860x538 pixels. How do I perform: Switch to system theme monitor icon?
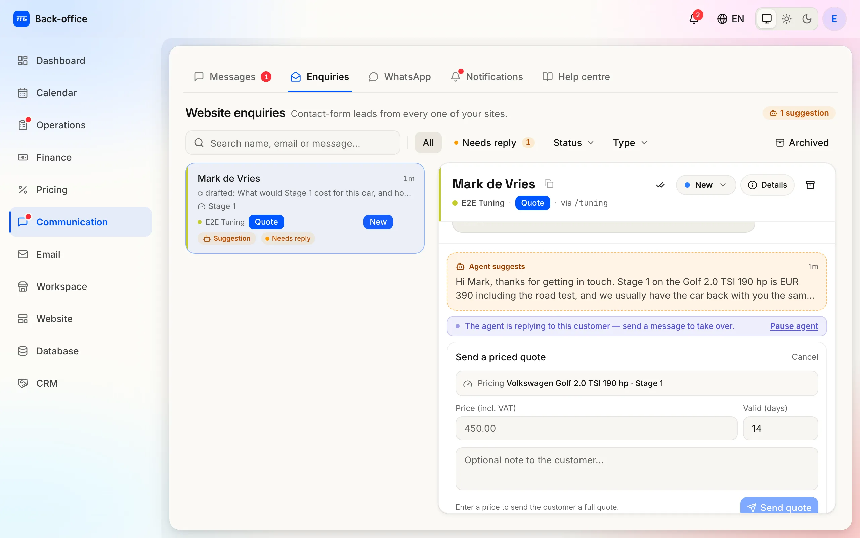coord(767,19)
